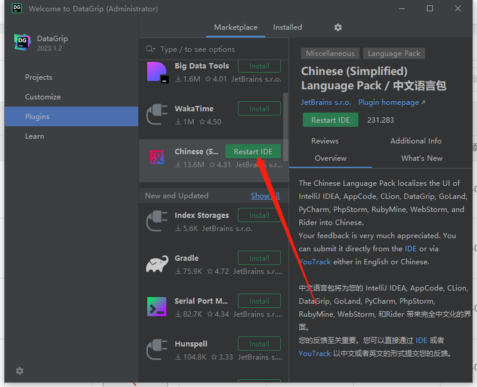Click Show all for New and Updated
The width and height of the screenshot is (477, 387).
(265, 195)
